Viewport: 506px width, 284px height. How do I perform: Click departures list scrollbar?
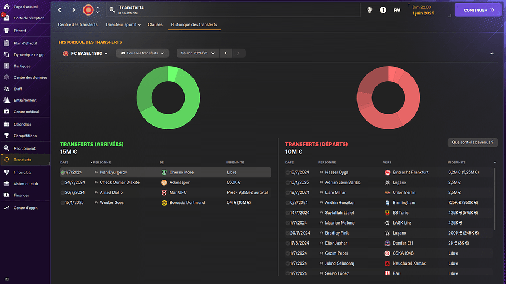click(495, 199)
